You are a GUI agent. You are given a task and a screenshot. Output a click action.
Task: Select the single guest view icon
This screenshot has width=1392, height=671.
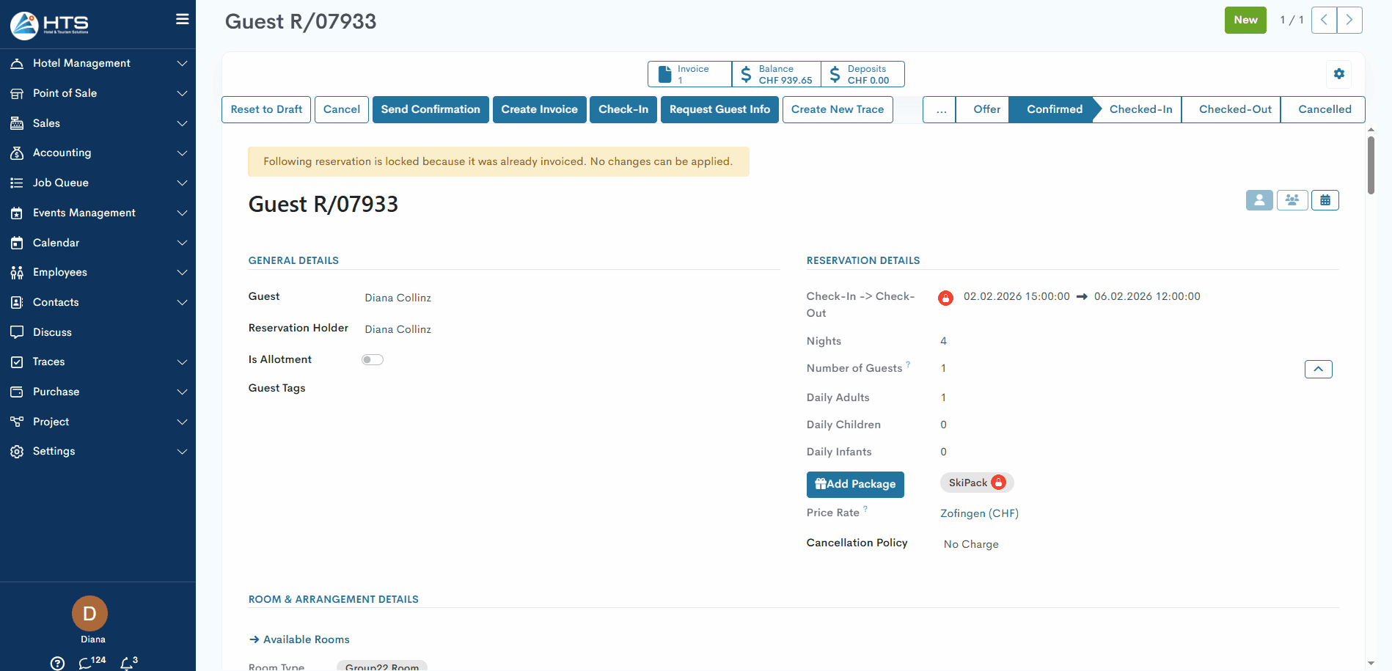click(x=1259, y=200)
